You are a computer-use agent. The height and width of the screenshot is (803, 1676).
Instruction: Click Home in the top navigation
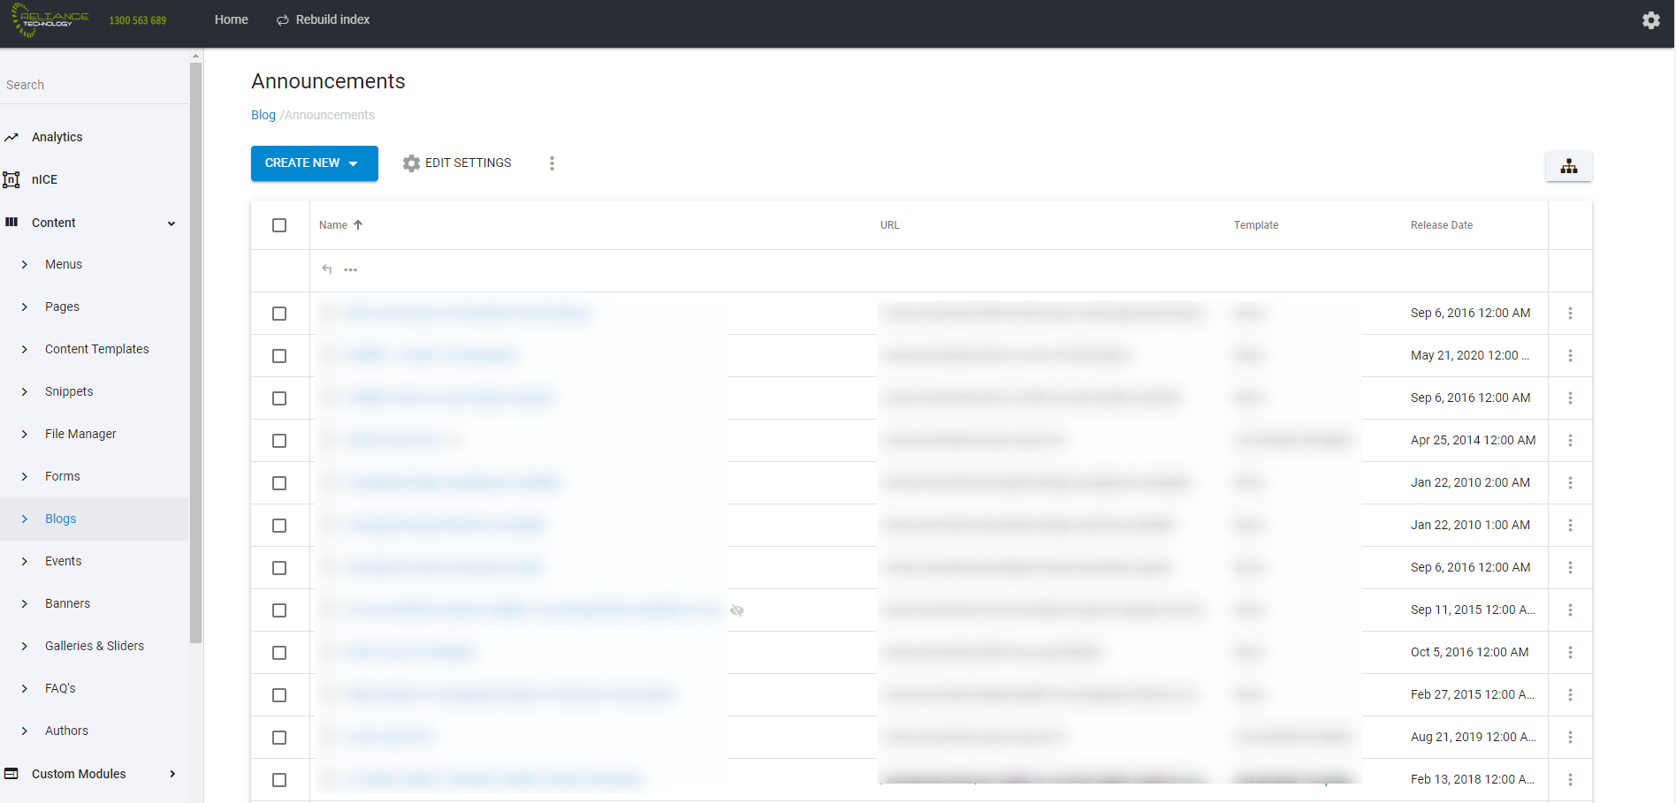[x=232, y=19]
